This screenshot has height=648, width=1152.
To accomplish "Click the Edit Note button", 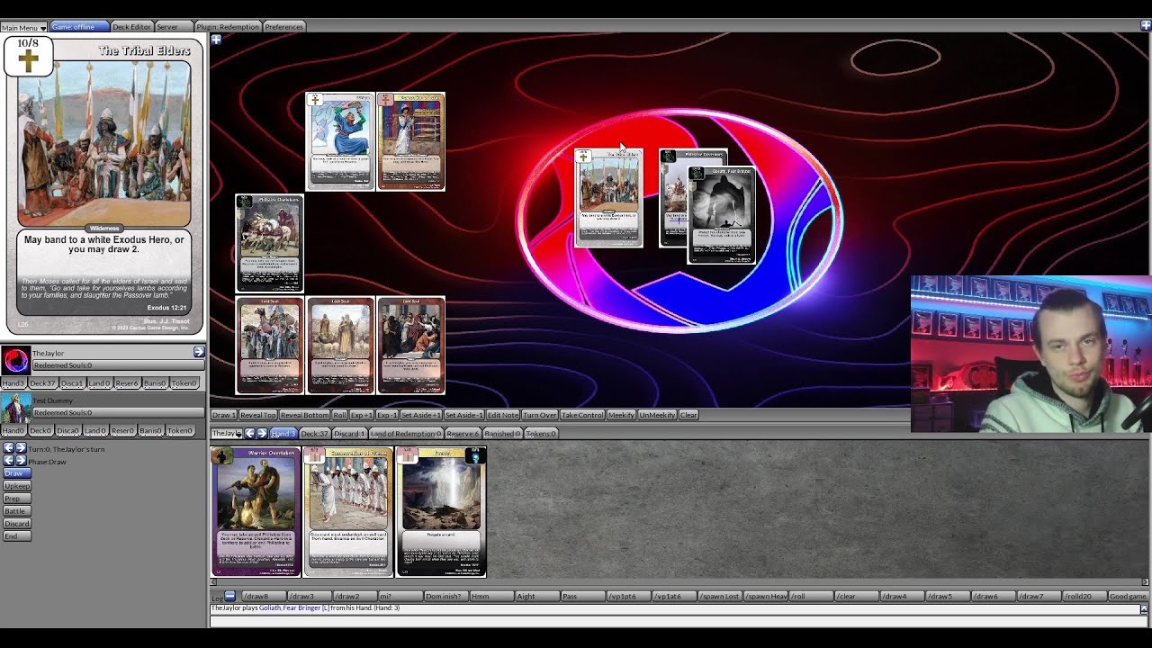I will click(x=503, y=415).
